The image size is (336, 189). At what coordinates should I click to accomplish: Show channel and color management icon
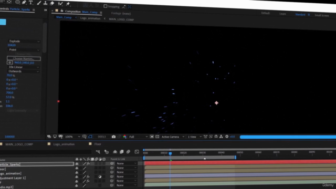click(x=125, y=136)
